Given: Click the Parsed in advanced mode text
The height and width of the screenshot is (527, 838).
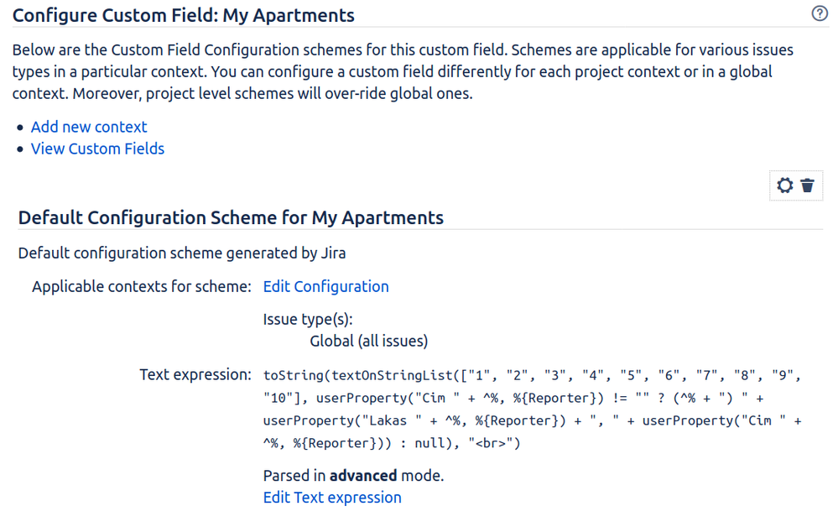Looking at the screenshot, I should click(353, 476).
